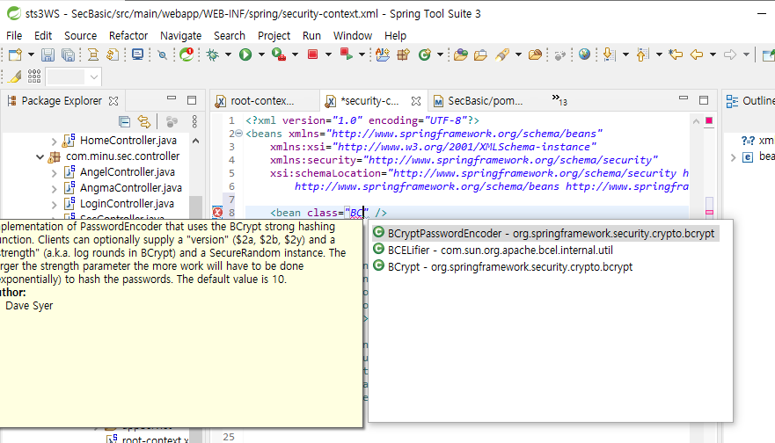Close the security-context editor tab
Image resolution: width=775 pixels, height=443 pixels.
[416, 101]
